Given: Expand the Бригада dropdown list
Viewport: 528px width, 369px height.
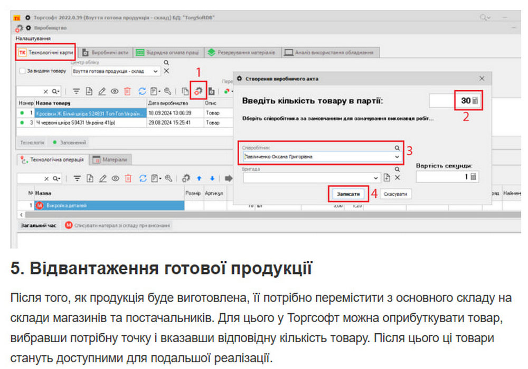Looking at the screenshot, I should pyautogui.click(x=376, y=178).
